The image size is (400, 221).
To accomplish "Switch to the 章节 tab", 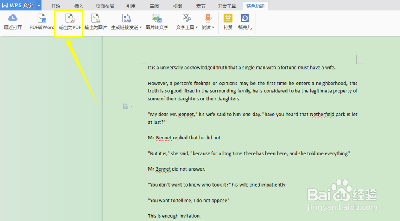I will point(201,6).
